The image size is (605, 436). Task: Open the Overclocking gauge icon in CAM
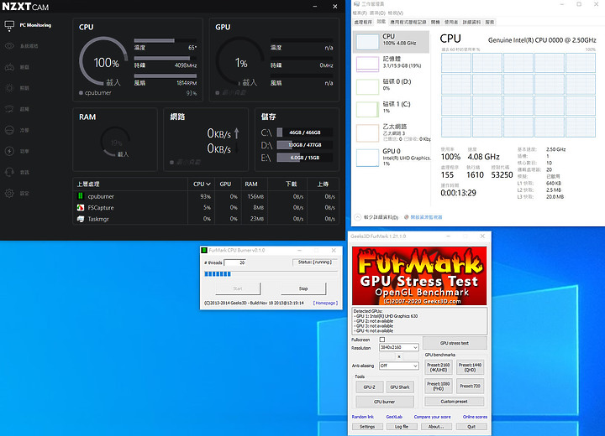pos(9,109)
